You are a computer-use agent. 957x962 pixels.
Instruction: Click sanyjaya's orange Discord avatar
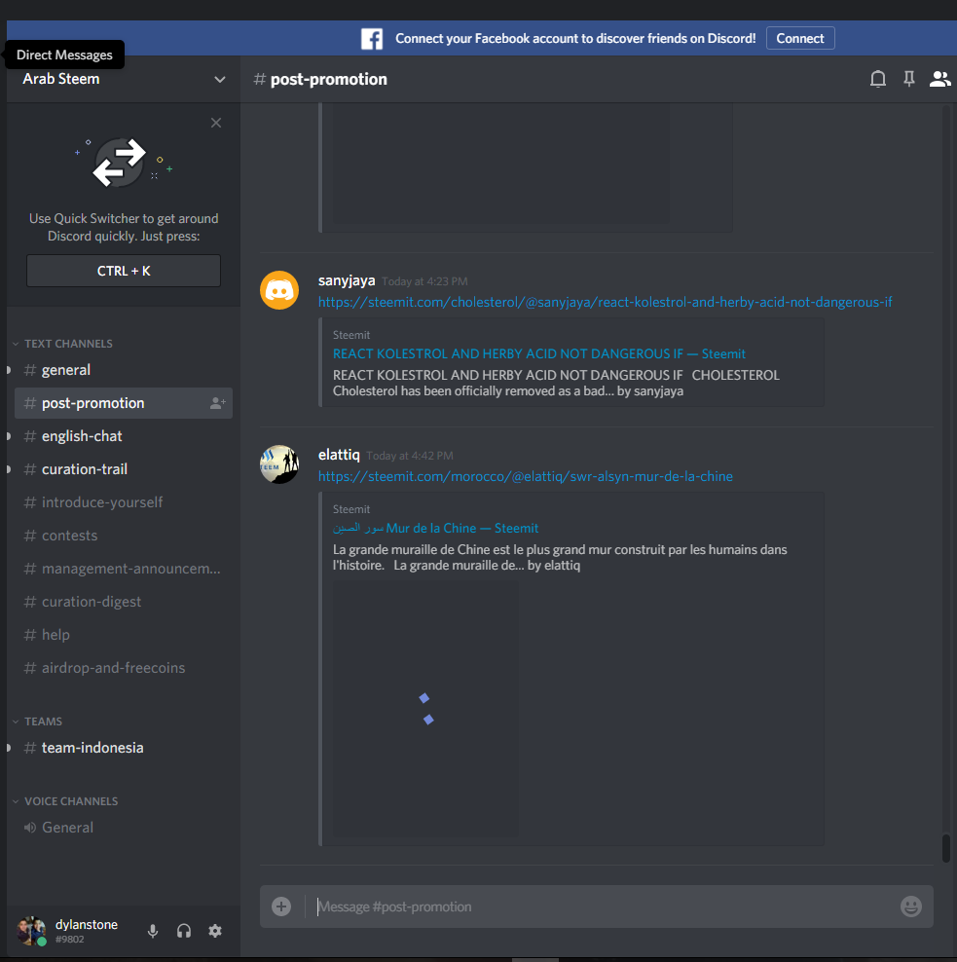tap(279, 290)
